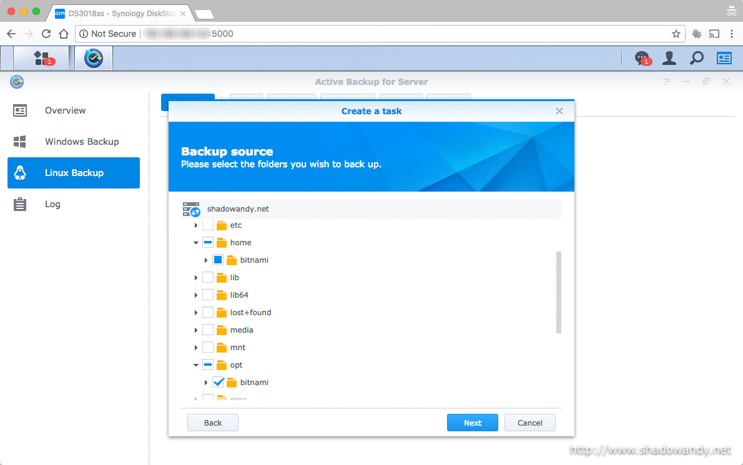Click the lost+found folder icon
Viewport: 743px width, 465px height.
221,313
